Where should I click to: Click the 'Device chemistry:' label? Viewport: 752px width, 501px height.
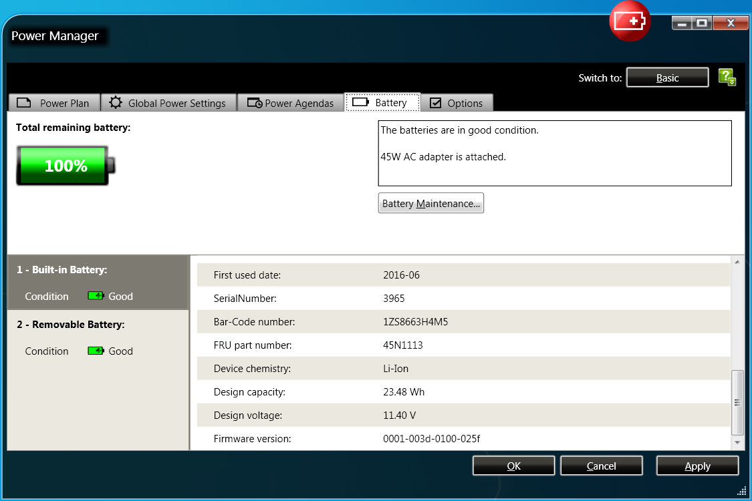click(x=252, y=369)
